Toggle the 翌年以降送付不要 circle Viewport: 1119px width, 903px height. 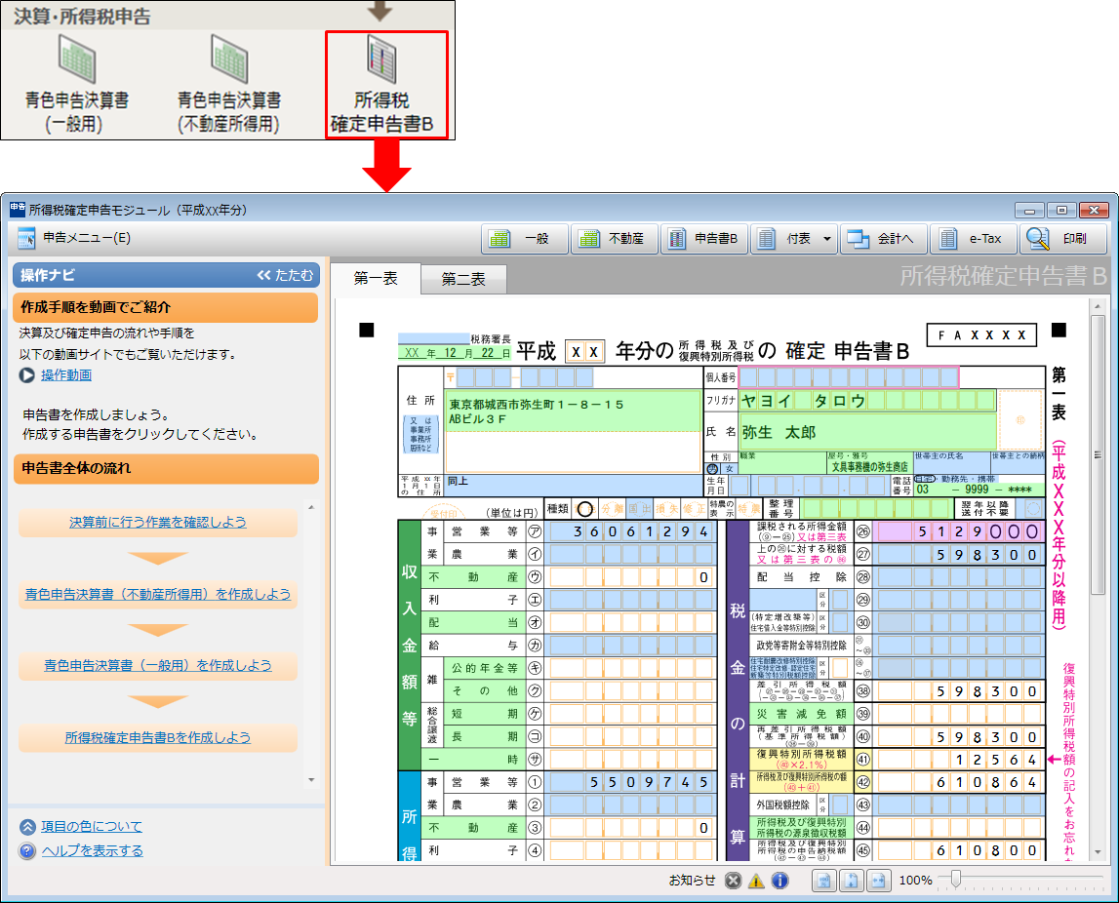pos(1033,508)
